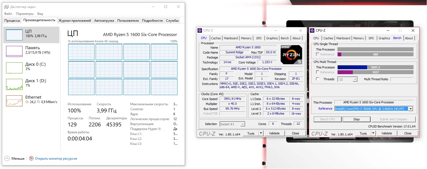Switch to Журнал приложений tab
The height and width of the screenshot is (169, 427).
[x=75, y=21]
